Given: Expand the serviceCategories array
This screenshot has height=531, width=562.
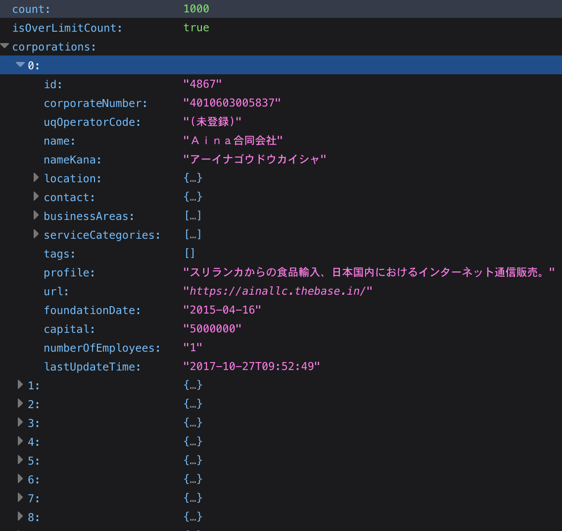Looking at the screenshot, I should (x=36, y=235).
